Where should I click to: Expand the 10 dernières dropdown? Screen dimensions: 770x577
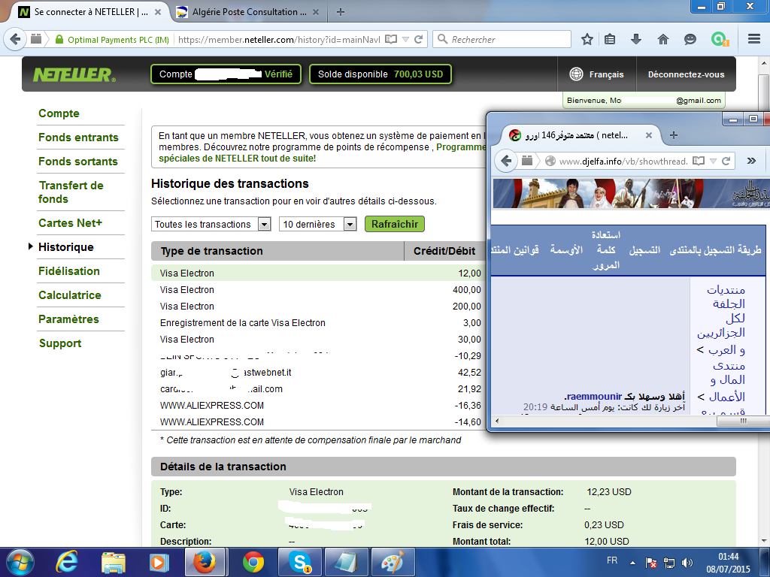tap(350, 224)
